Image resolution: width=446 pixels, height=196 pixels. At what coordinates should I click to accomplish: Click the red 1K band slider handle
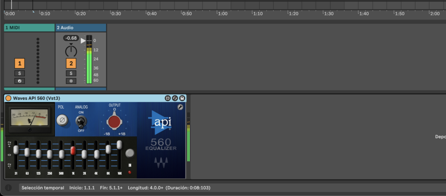73,150
